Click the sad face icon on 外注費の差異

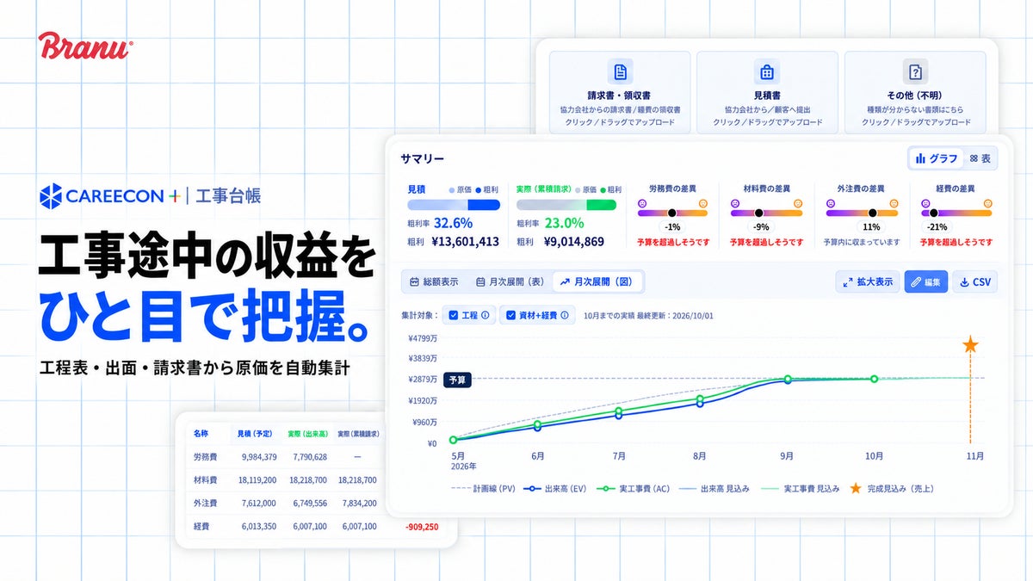(831, 203)
